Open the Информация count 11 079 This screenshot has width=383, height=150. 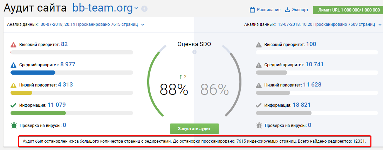point(57,105)
